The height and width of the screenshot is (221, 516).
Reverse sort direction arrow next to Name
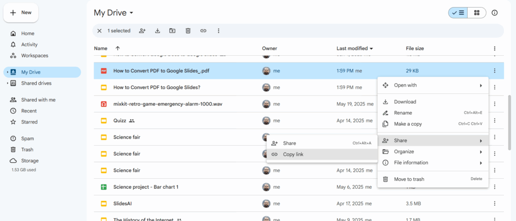(x=117, y=48)
